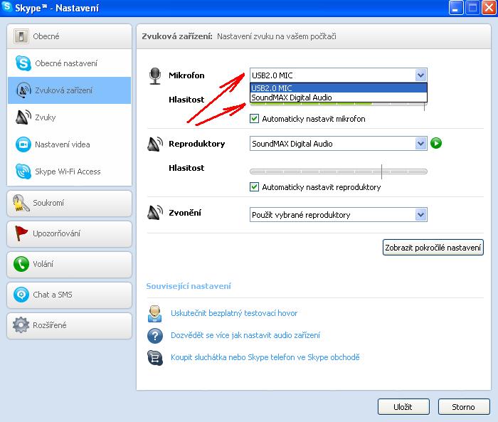Image resolution: width=498 pixels, height=422 pixels.
Task: Expand the Rozšířené section
Action: click(69, 325)
